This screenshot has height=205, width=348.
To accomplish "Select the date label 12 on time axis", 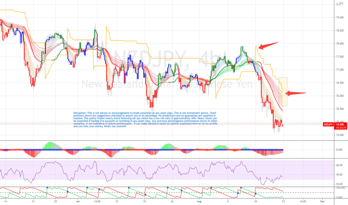I will click(x=117, y=201).
